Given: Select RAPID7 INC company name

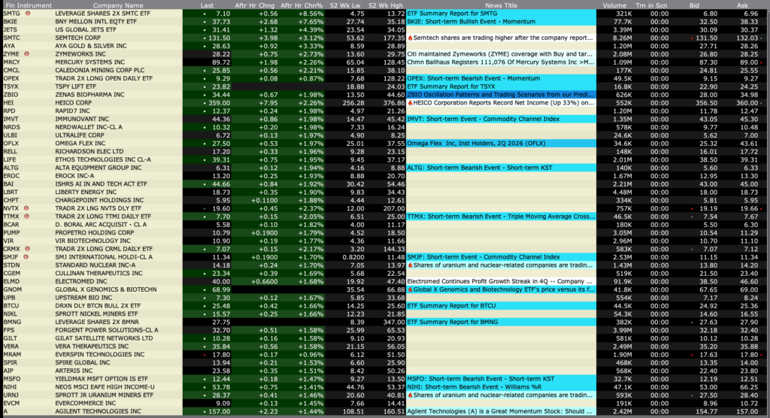Looking at the screenshot, I should pyautogui.click(x=73, y=111).
